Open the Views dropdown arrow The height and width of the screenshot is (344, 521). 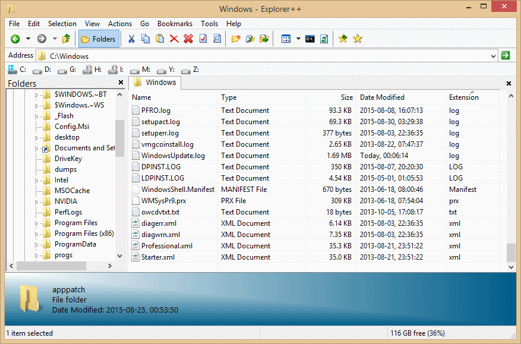click(298, 39)
